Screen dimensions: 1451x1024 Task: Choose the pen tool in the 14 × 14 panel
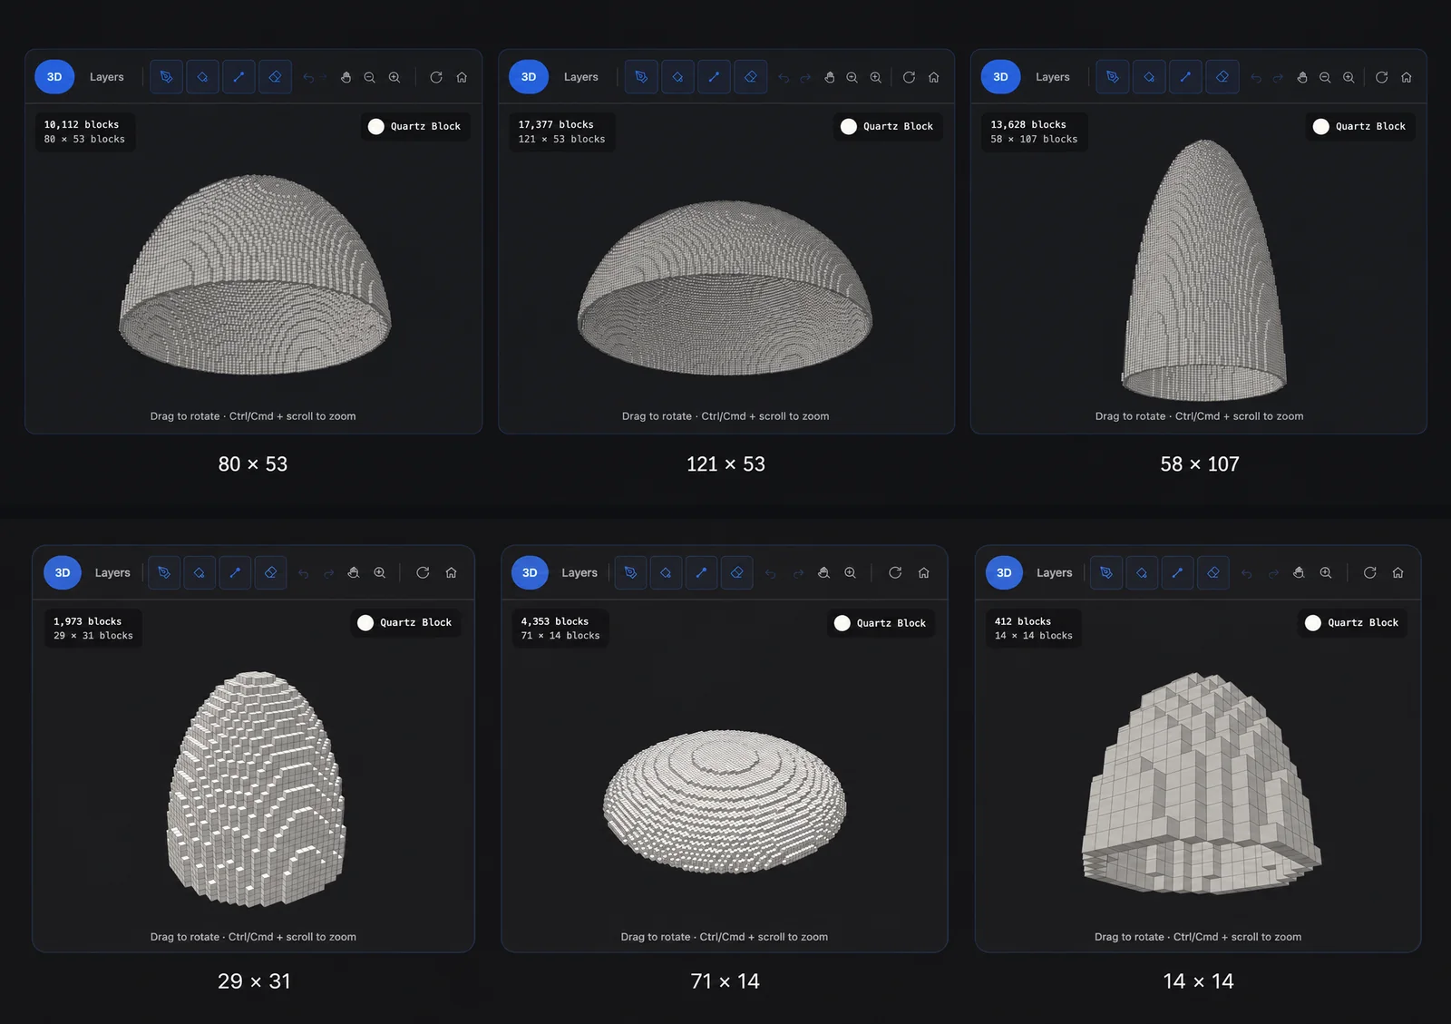[x=1106, y=572]
